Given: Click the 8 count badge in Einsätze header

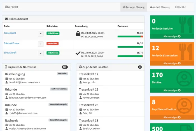Looking at the screenshot, I should [x=140, y=67].
